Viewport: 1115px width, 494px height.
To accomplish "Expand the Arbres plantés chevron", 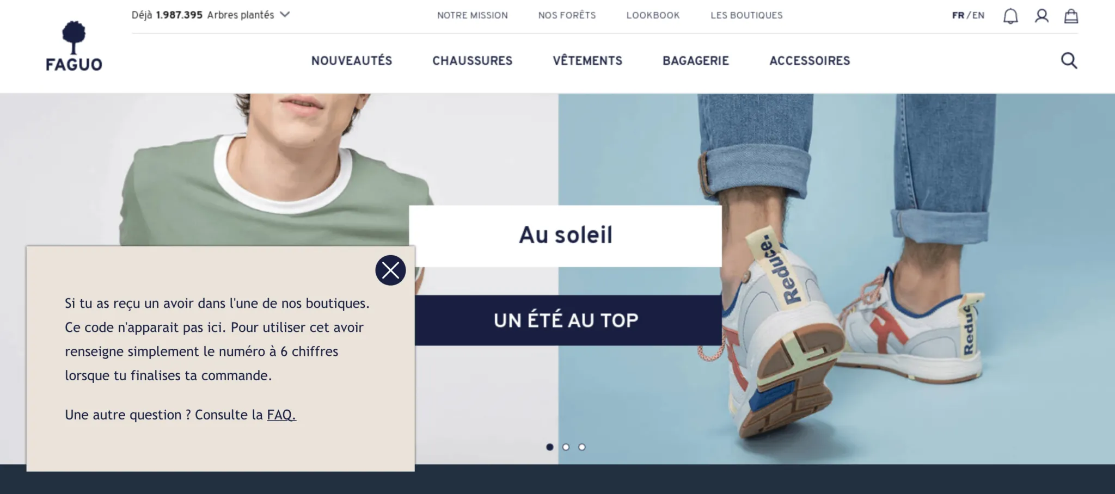I will click(x=285, y=15).
